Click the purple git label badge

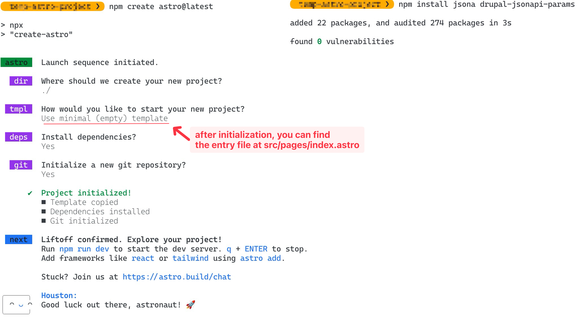click(x=21, y=165)
